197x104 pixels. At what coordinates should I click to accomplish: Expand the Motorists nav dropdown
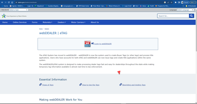point(47,22)
